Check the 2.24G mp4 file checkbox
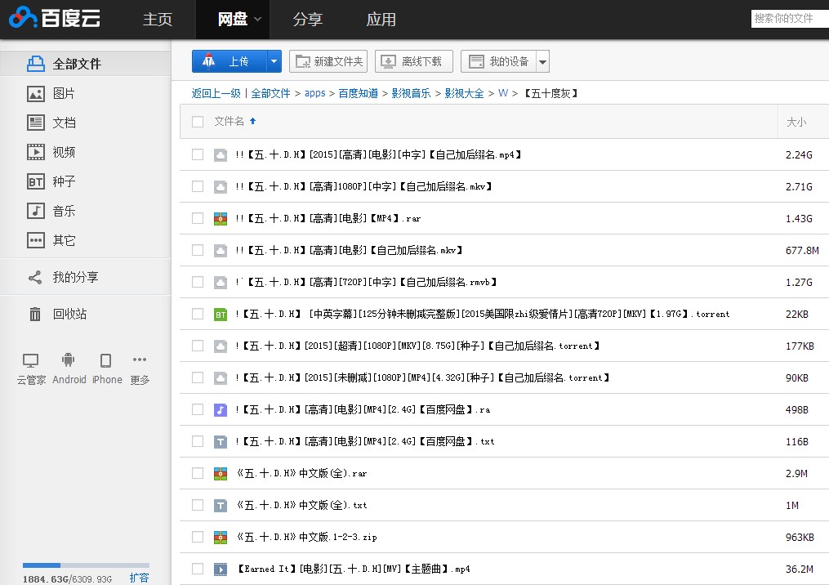Image resolution: width=829 pixels, height=585 pixels. click(198, 154)
